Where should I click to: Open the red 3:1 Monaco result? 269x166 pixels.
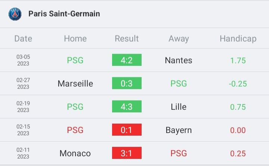pyautogui.click(x=127, y=153)
